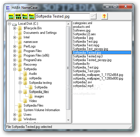Select the Local Disk (C:) label
The image size is (140, 137).
(28, 24)
